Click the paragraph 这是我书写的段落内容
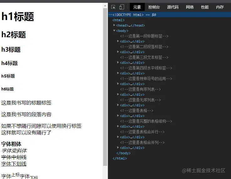Screen dimensions: 231x179 tap(26, 114)
